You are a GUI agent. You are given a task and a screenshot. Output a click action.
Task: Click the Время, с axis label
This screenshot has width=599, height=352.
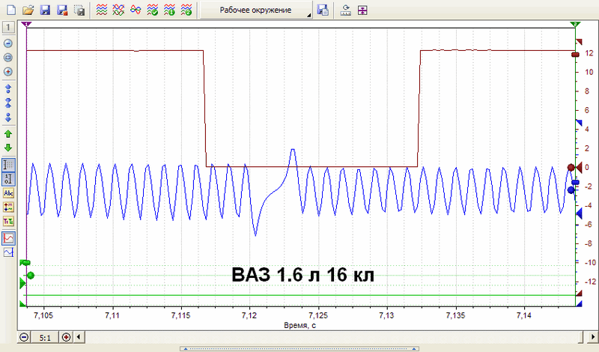tap(299, 326)
